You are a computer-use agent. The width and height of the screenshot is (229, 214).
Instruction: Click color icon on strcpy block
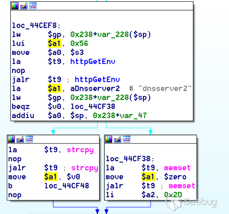[x=11, y=139]
